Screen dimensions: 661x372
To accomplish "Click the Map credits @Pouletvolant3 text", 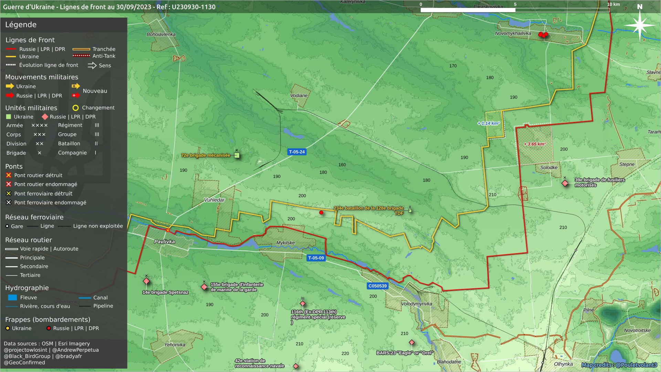I will pyautogui.click(x=619, y=365).
